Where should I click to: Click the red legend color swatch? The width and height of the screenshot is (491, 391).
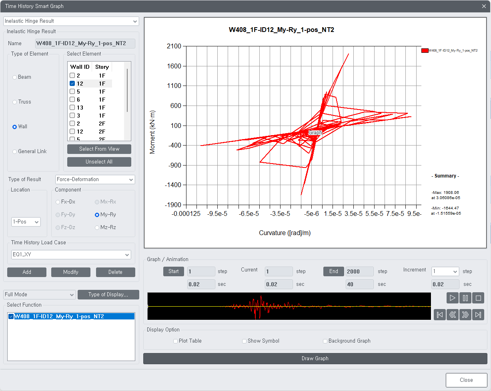pos(425,51)
